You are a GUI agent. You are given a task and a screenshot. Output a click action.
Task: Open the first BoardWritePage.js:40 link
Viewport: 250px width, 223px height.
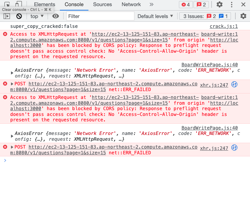coord(210,65)
